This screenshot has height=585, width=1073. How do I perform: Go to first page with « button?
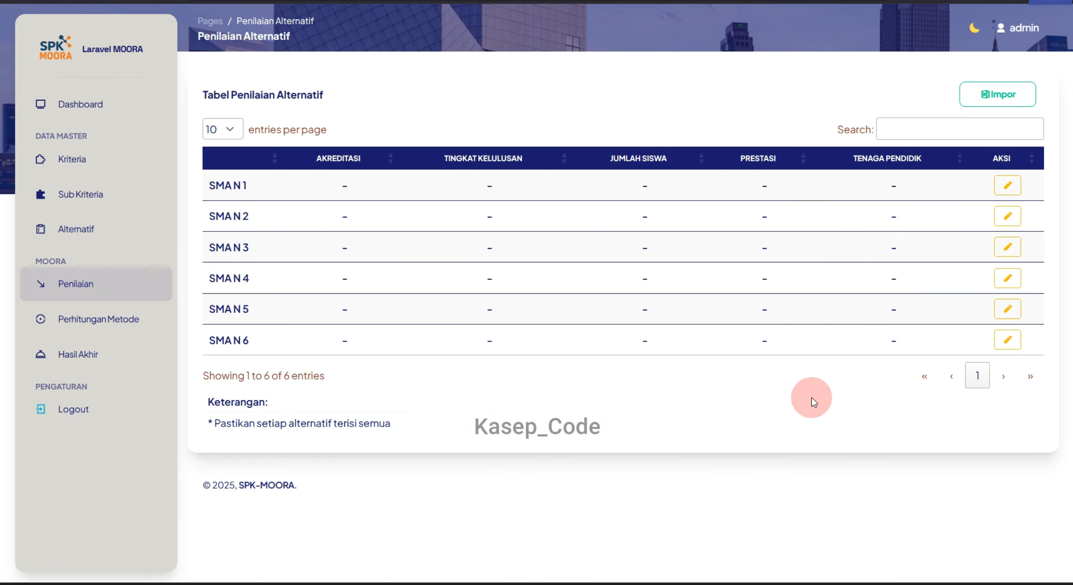924,376
